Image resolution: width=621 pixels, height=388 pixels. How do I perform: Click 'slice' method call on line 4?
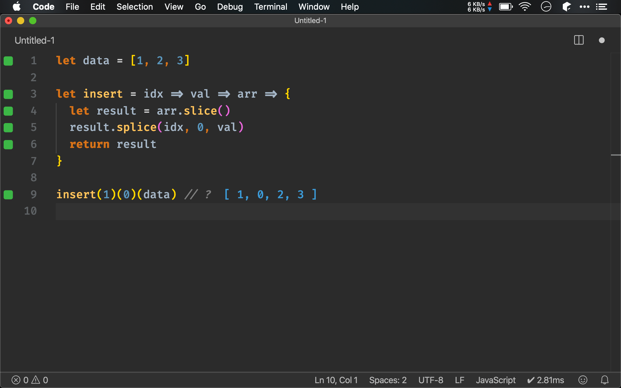[x=200, y=111]
